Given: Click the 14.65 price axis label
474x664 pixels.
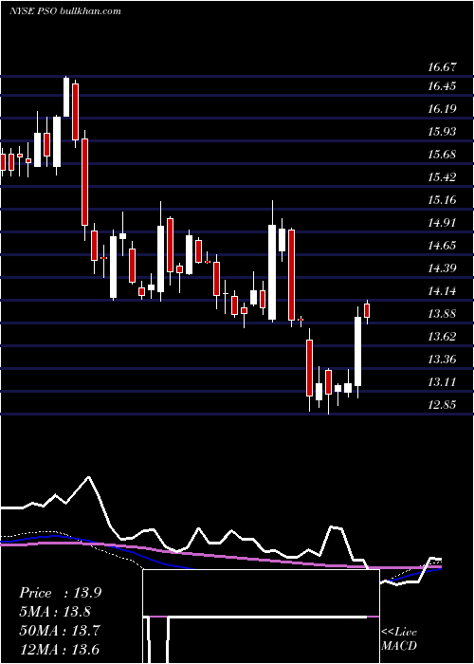Looking at the screenshot, I should point(442,246).
